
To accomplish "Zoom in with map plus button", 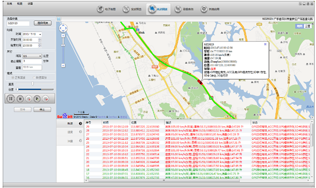I will 63,36.
